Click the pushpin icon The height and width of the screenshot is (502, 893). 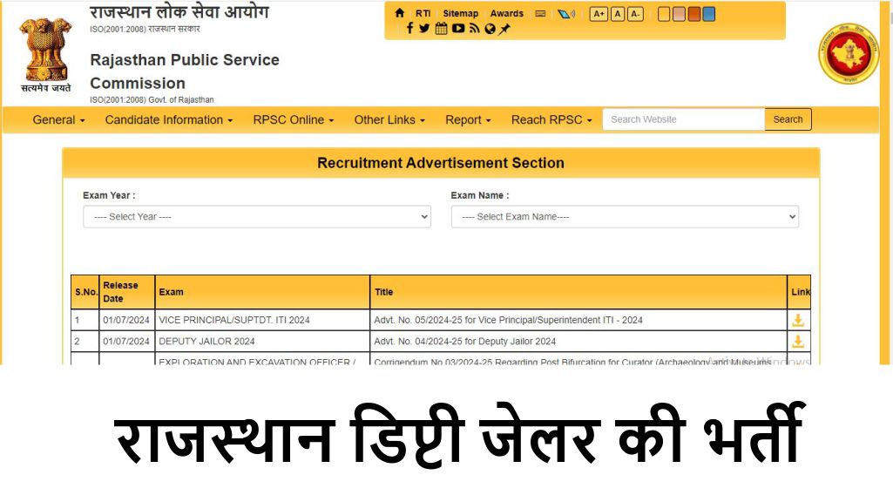(x=504, y=29)
